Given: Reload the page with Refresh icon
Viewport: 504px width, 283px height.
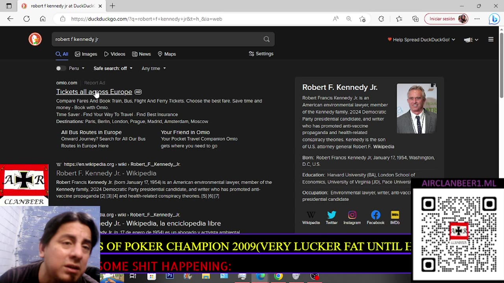Looking at the screenshot, I should tap(26, 19).
